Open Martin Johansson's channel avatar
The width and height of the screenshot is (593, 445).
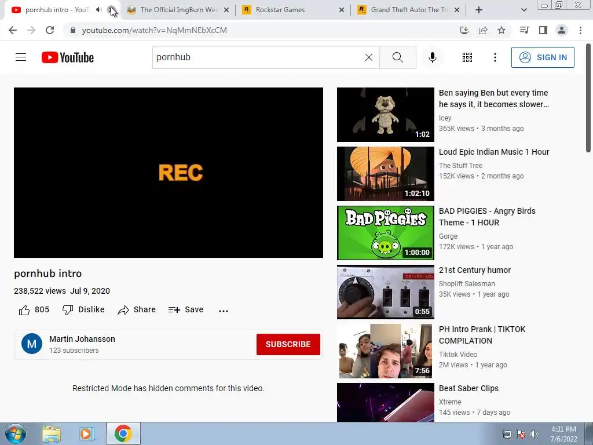(x=32, y=344)
